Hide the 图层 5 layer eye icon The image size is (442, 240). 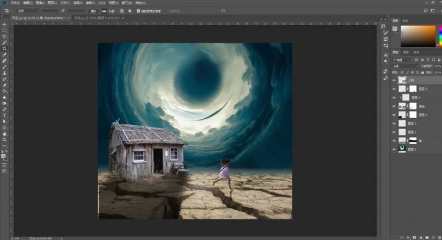click(x=394, y=89)
